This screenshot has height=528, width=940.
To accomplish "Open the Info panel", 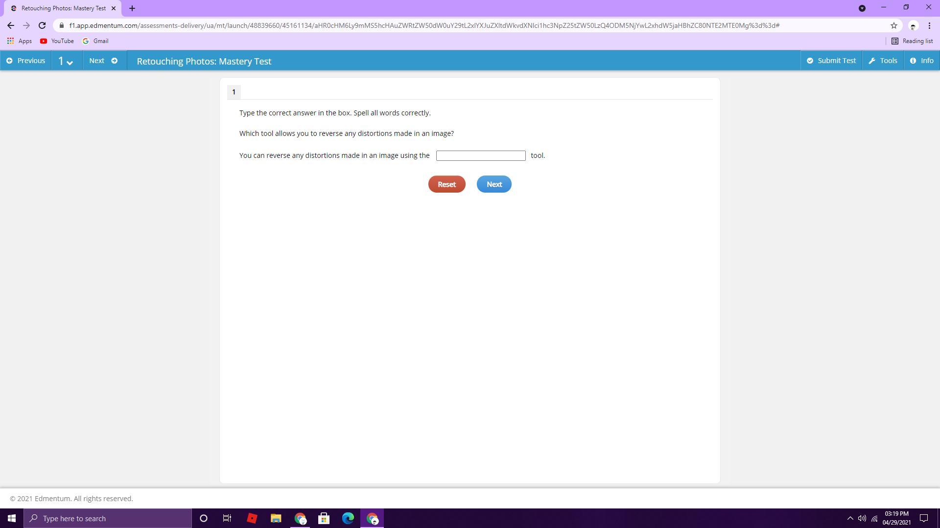I will (921, 61).
